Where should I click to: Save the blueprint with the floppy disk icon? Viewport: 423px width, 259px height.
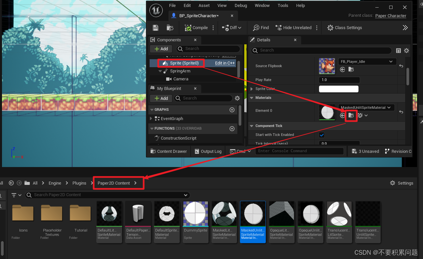155,28
